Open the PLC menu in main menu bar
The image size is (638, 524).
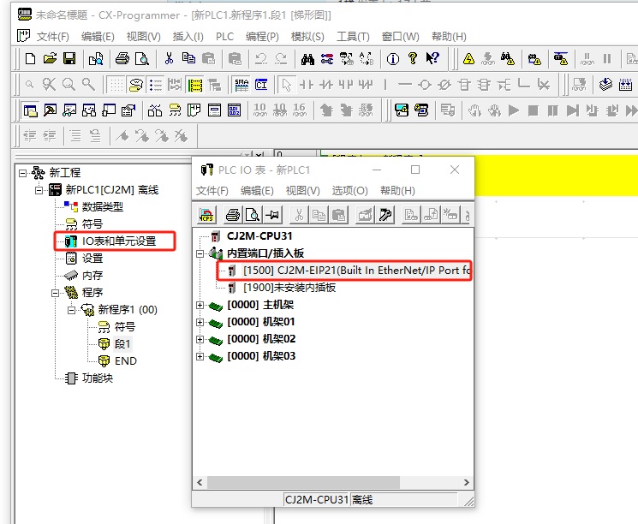[x=224, y=37]
